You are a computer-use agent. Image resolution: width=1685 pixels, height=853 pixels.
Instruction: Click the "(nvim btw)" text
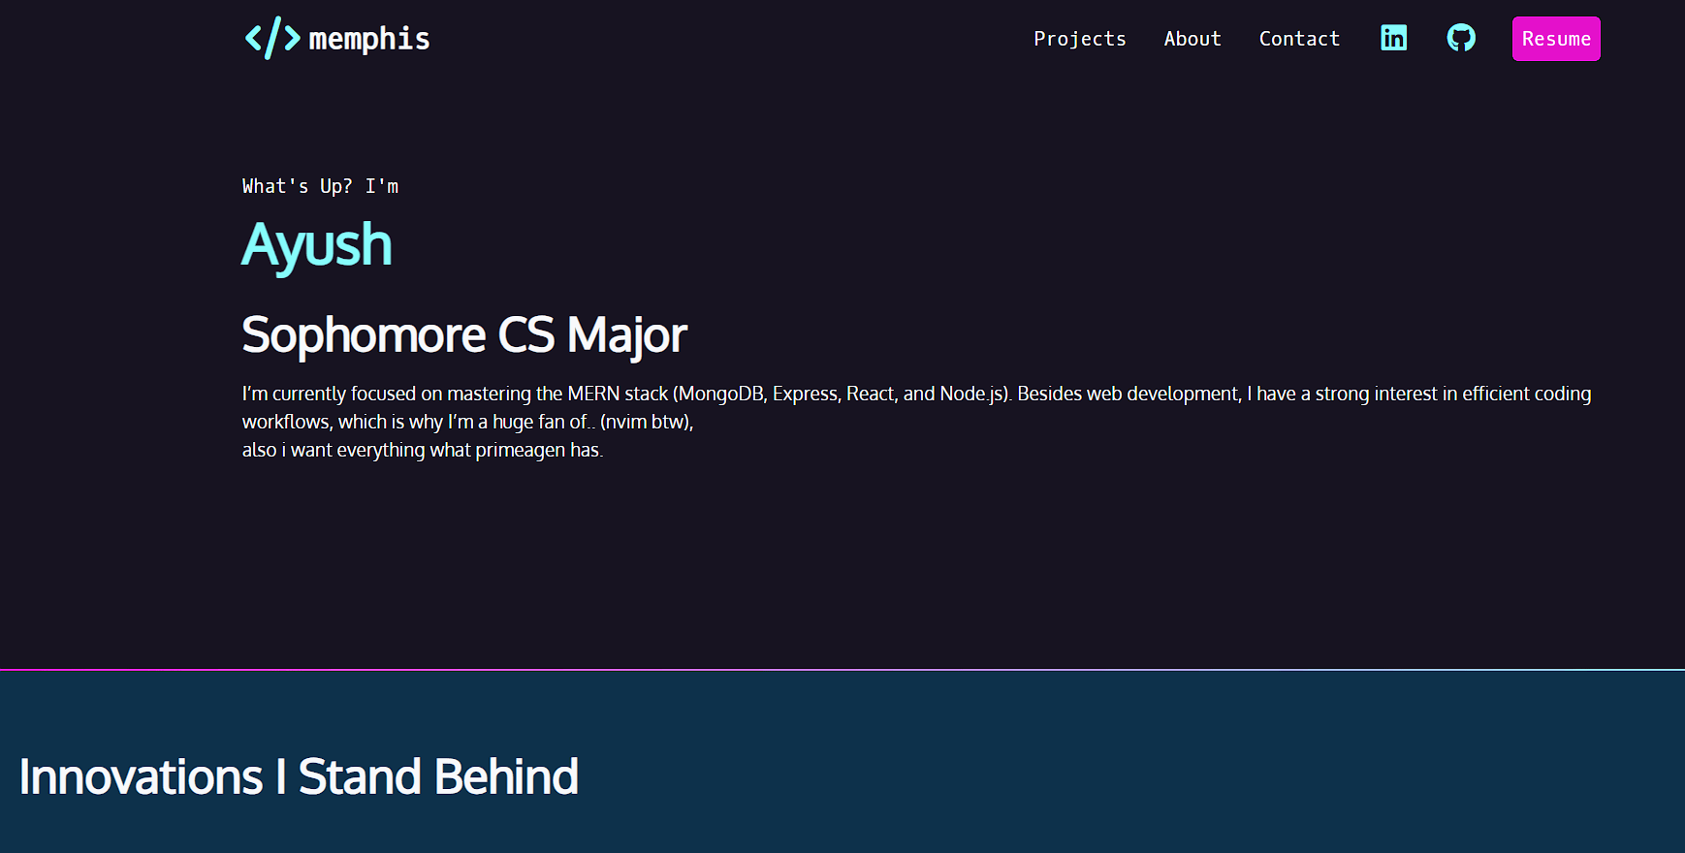pyautogui.click(x=646, y=422)
